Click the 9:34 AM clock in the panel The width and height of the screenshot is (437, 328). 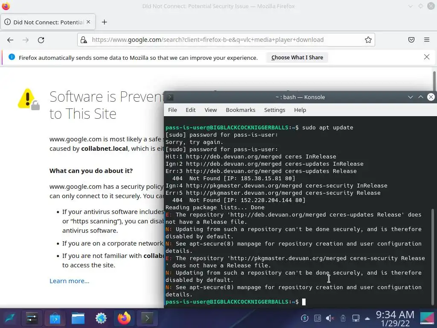(x=395, y=315)
